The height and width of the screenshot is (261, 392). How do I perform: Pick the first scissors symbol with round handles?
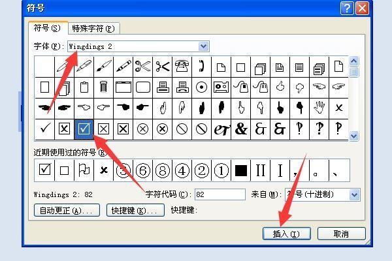[x=142, y=67]
